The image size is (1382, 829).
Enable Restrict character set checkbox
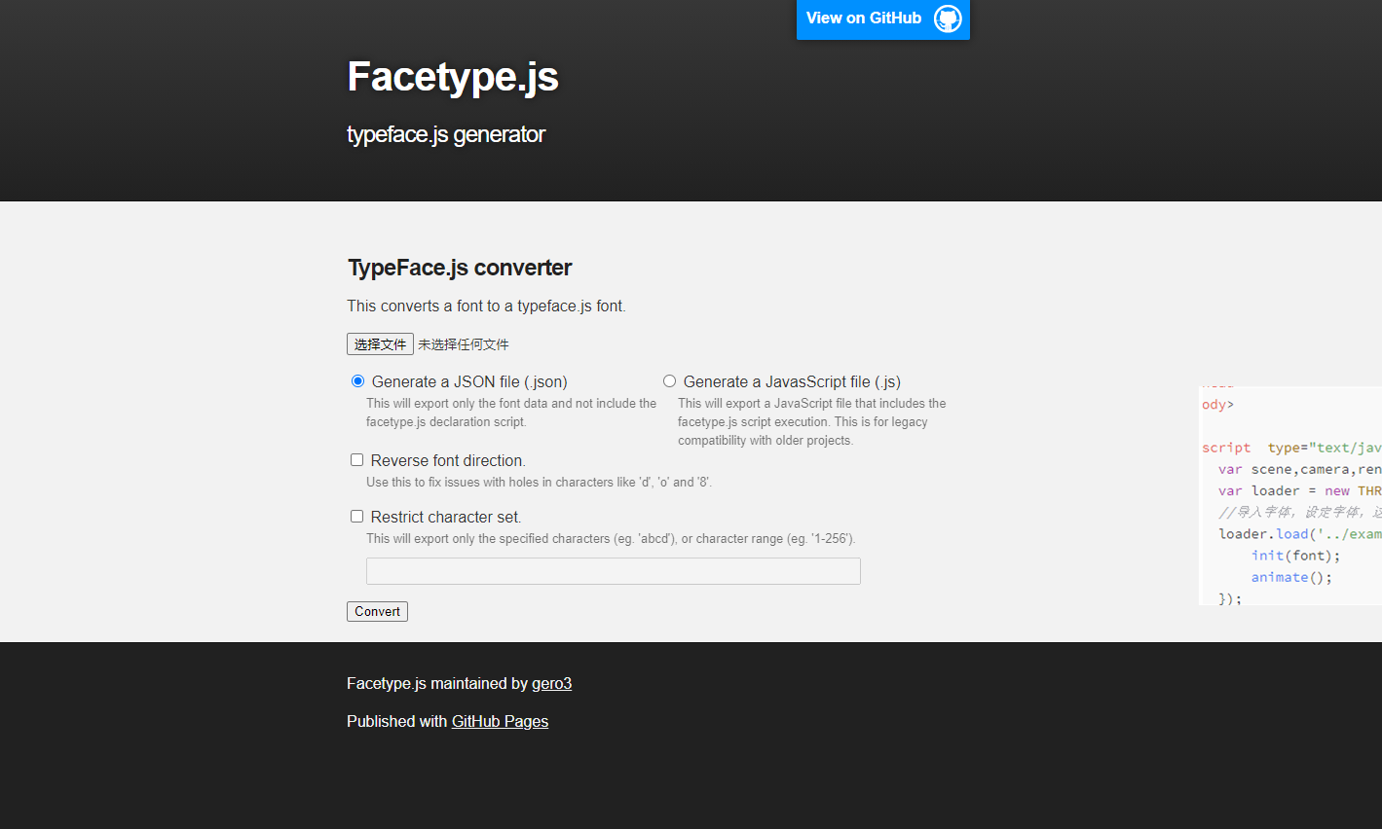pyautogui.click(x=356, y=517)
